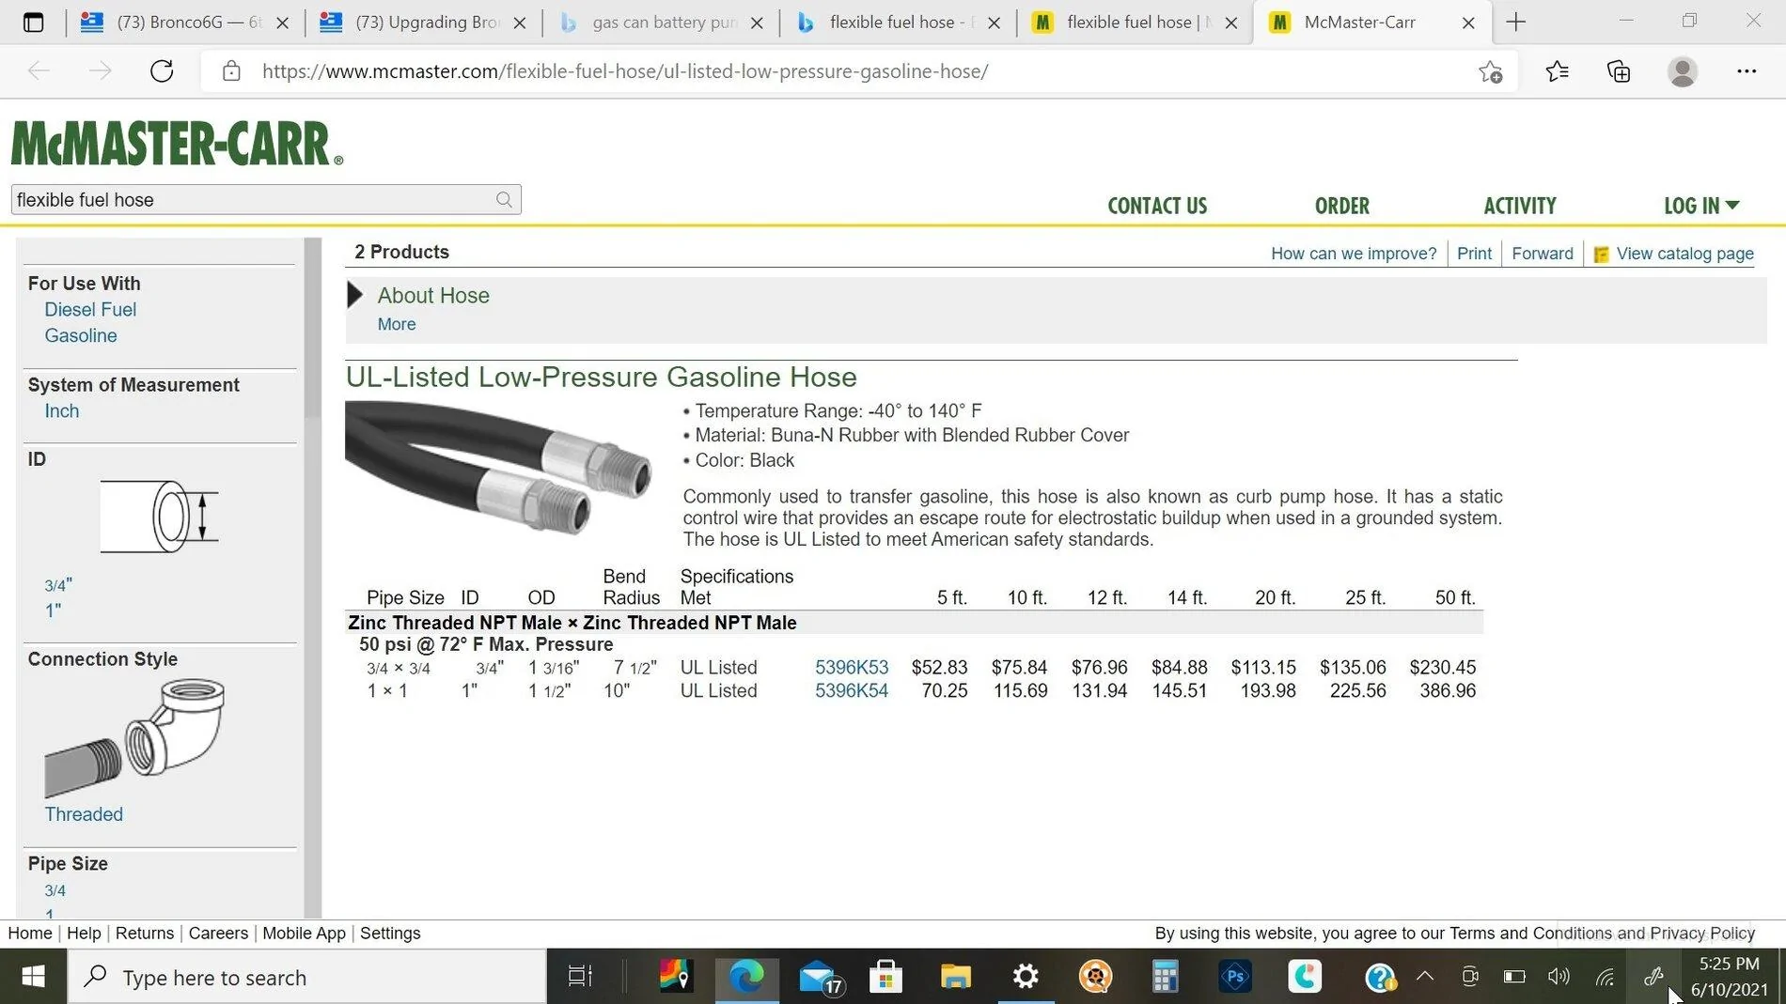
Task: Open Settings gear in the taskbar
Action: pos(1026,977)
